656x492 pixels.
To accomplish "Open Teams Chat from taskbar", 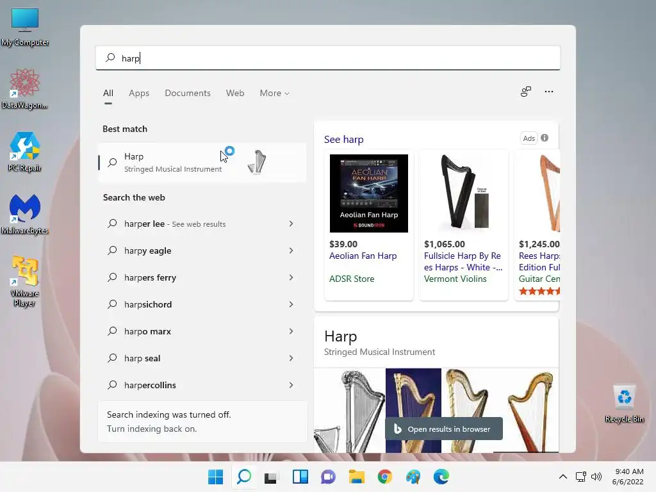I will pos(329,477).
